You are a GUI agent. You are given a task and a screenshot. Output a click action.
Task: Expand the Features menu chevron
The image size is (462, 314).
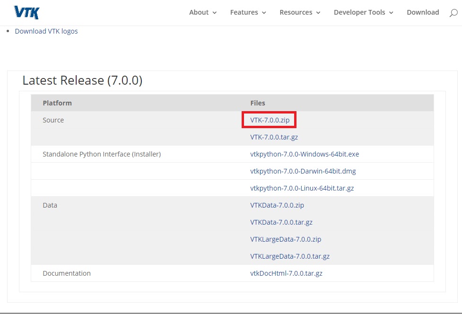pyautogui.click(x=264, y=13)
